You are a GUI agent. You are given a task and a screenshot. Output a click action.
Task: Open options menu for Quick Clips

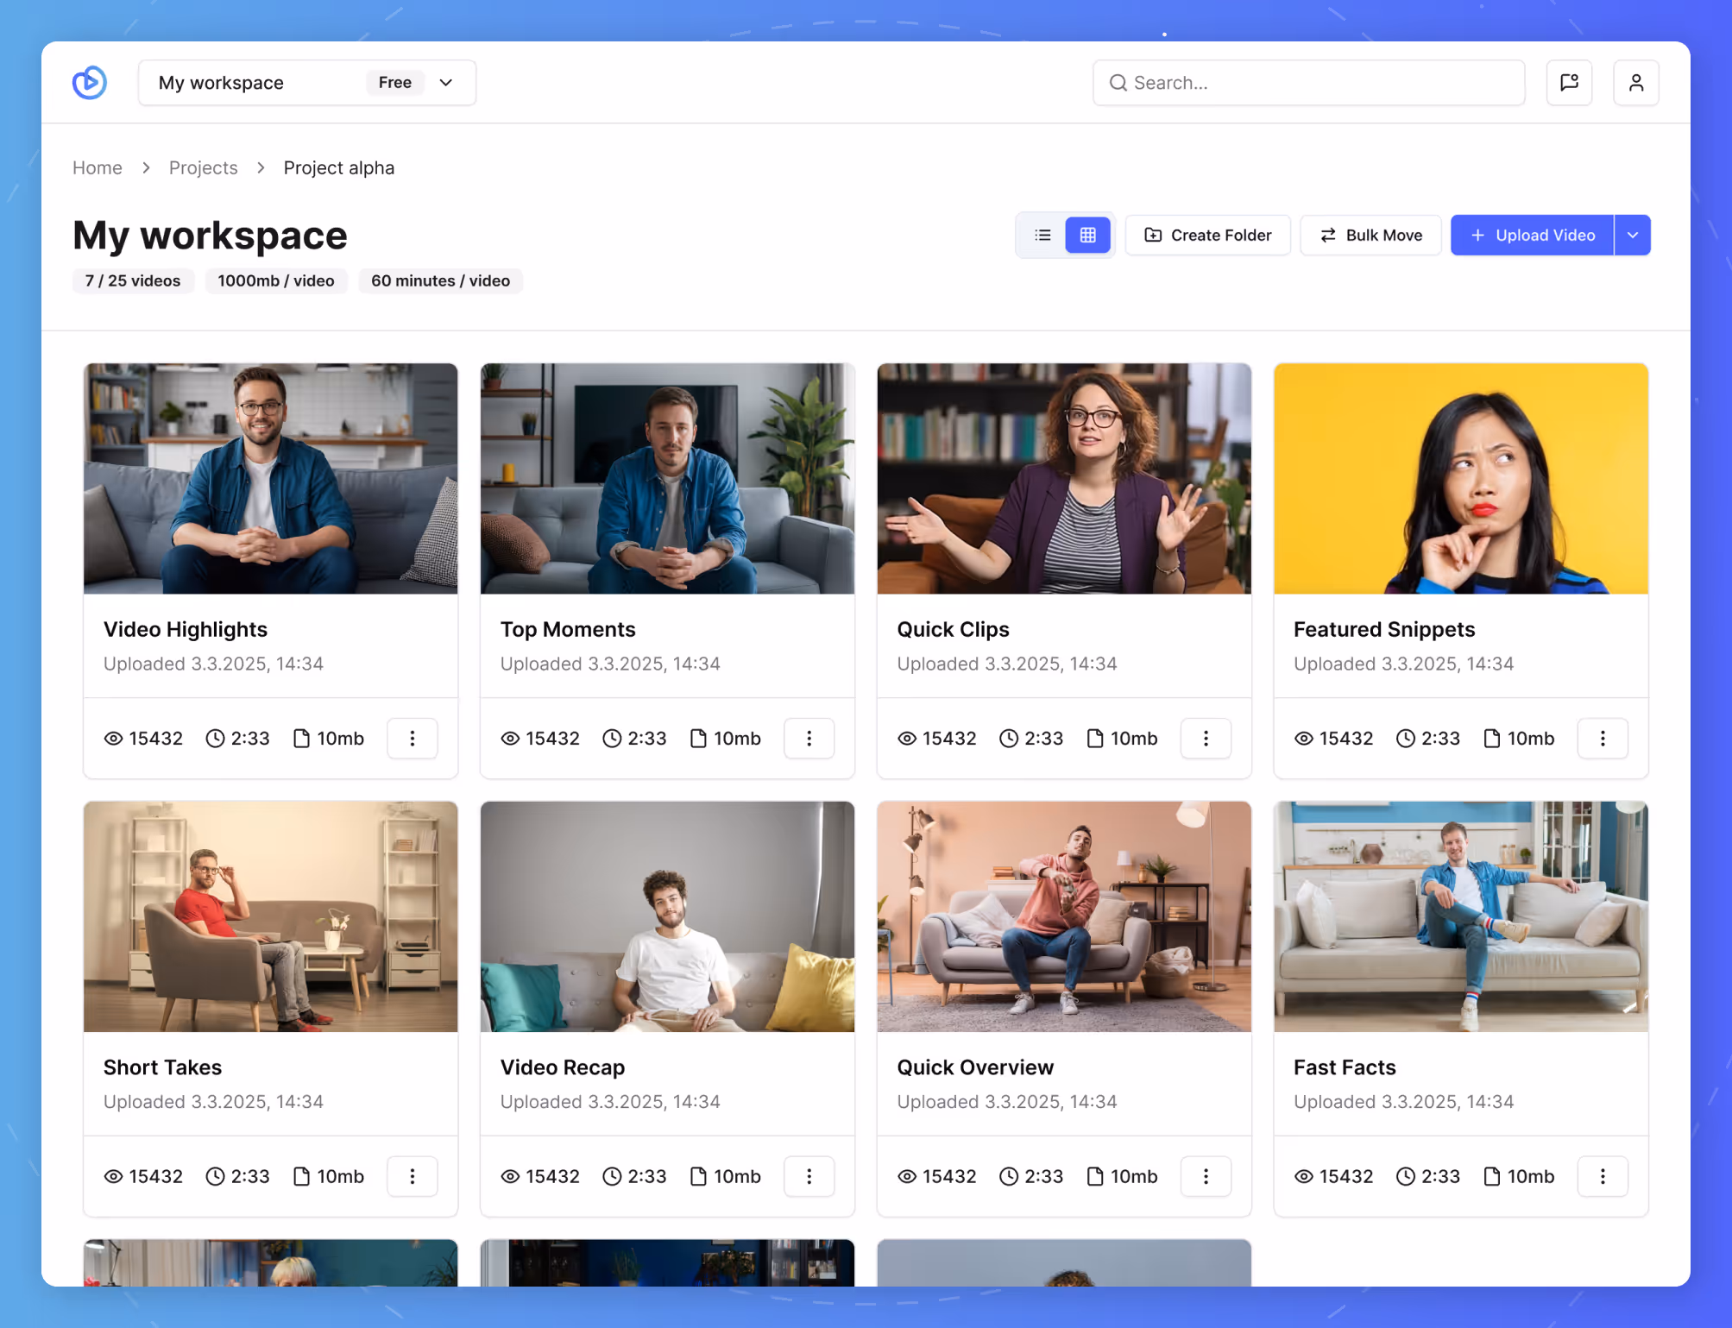[1206, 739]
